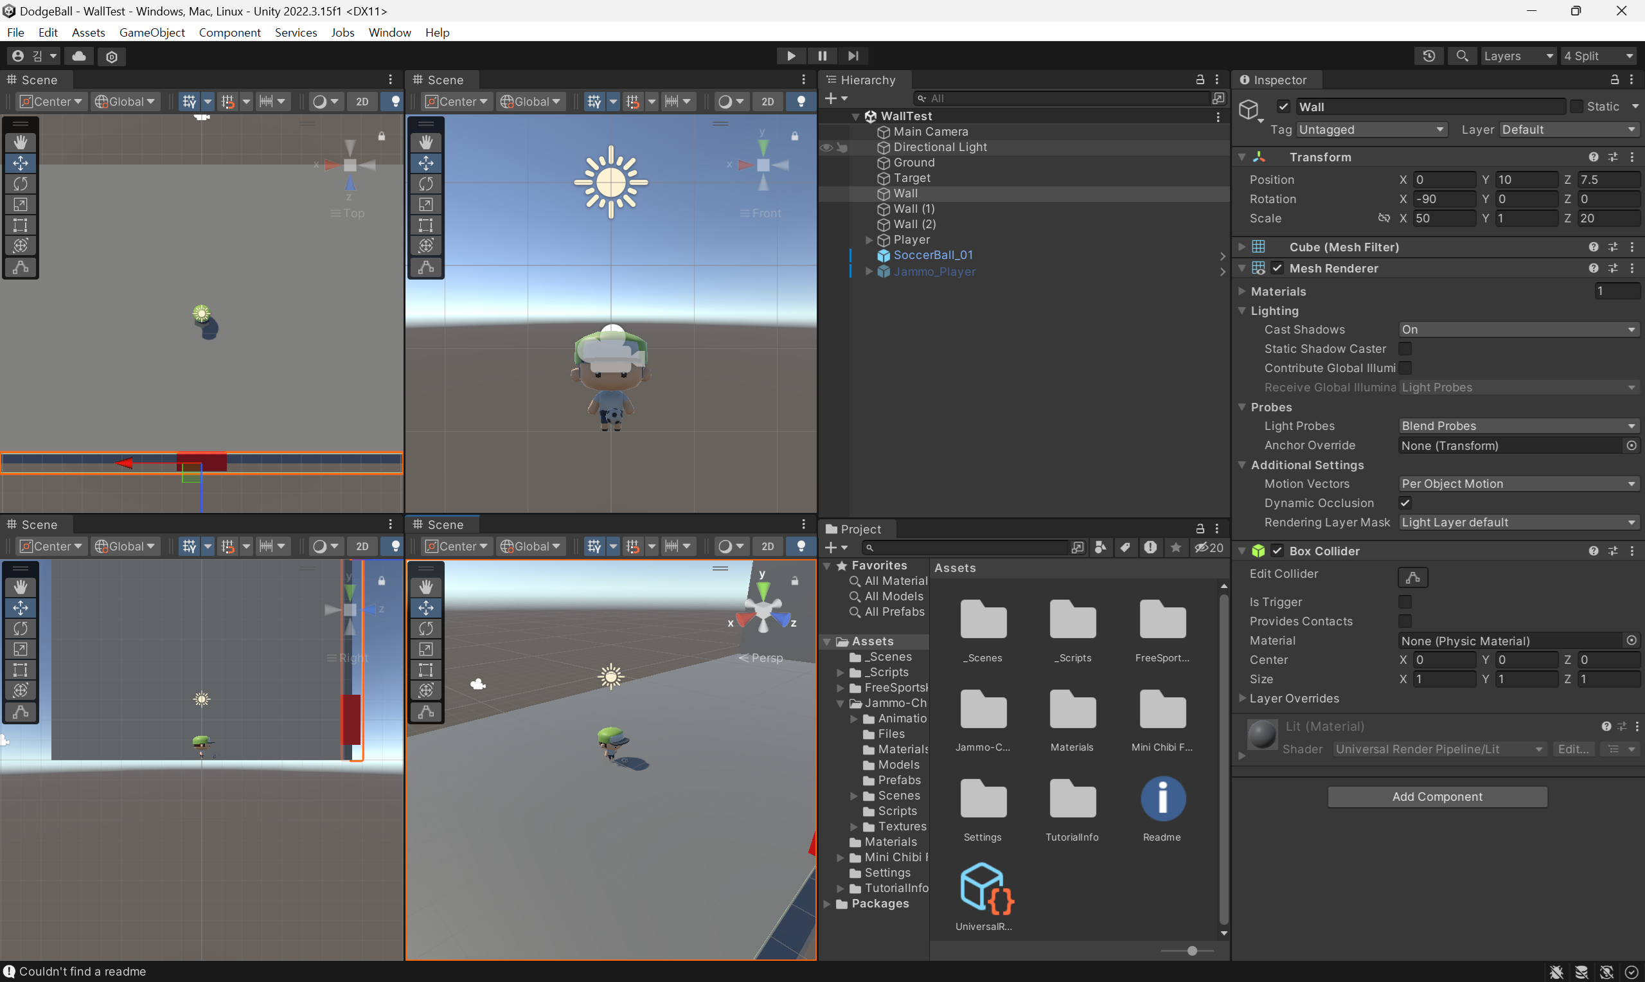This screenshot has height=982, width=1645.
Task: Select Scale tool in bottom-left Scene view
Action: [21, 649]
